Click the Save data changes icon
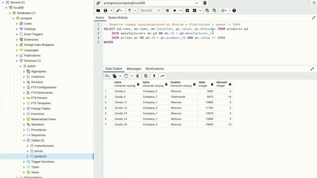This screenshot has height=178, width=317. click(x=146, y=76)
